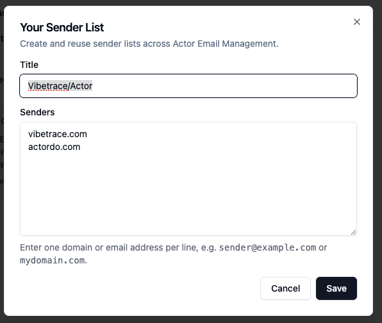Click the 'Enter one domain or email' hint text
The height and width of the screenshot is (323, 382).
(174, 254)
